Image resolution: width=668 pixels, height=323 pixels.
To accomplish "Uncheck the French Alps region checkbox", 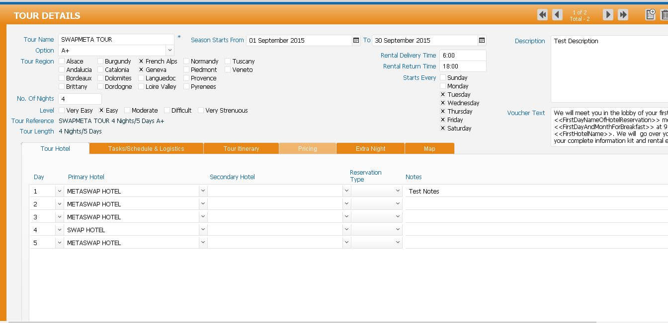I will click(141, 62).
